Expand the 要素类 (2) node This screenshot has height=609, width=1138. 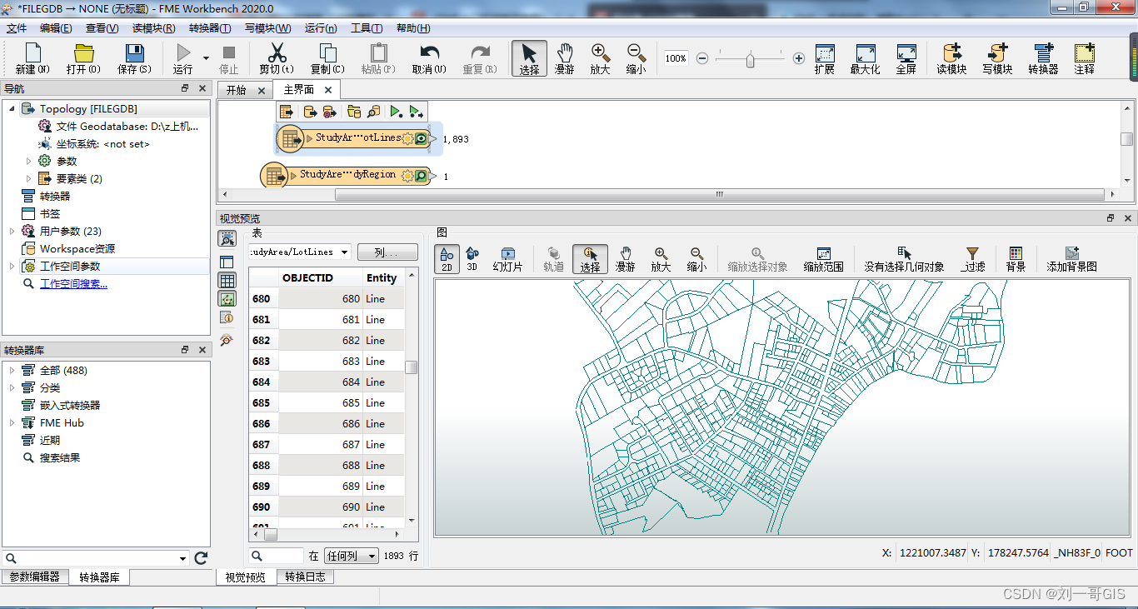[29, 178]
